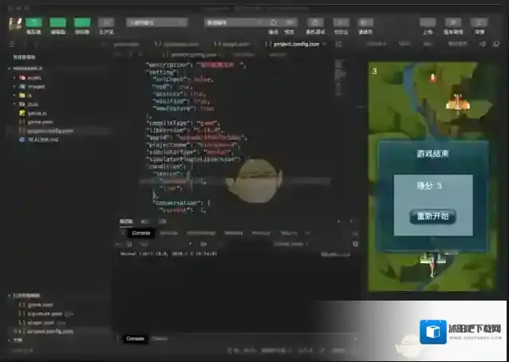509x362 pixels.
Task: Expand the libs folder in file tree
Action: [34, 104]
